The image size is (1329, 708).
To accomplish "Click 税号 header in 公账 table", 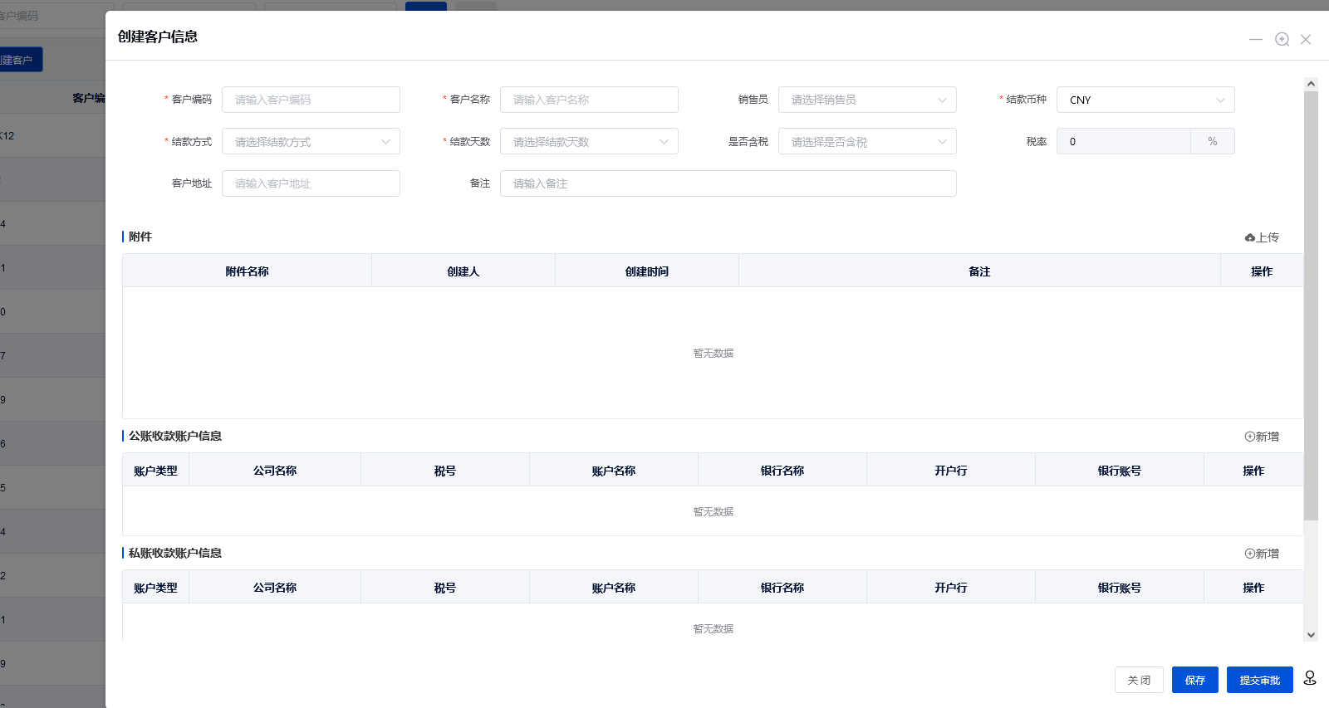I will (445, 471).
